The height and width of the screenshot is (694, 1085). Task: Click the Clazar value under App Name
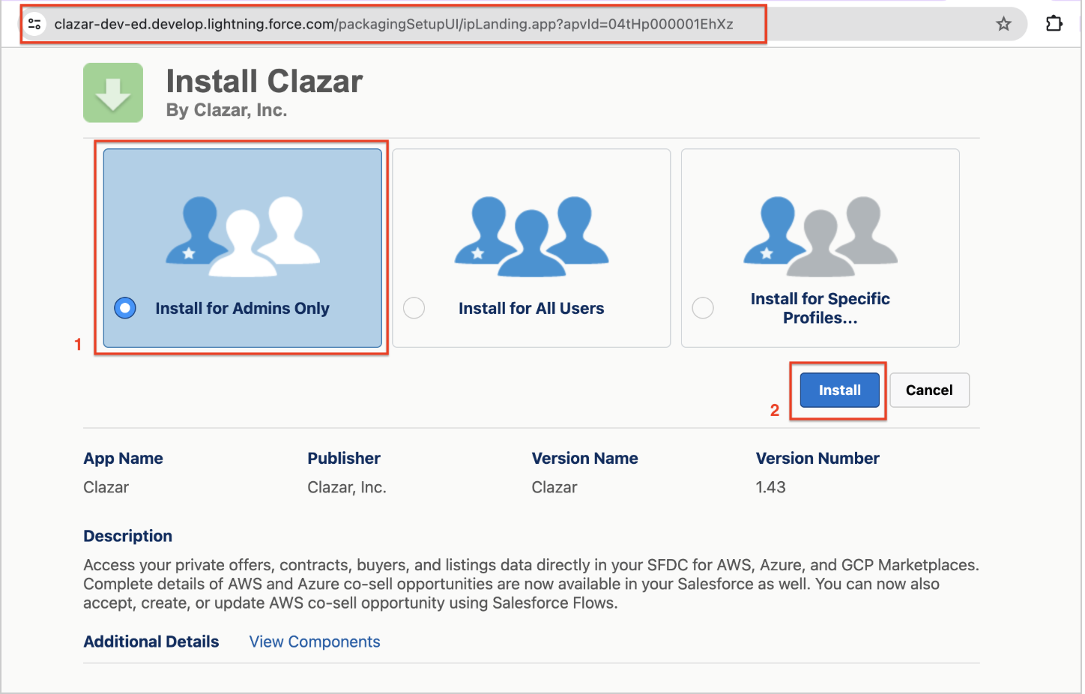click(x=106, y=487)
